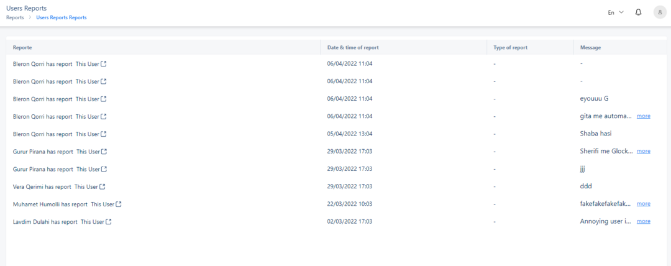Sort by Date & time of report header

pyautogui.click(x=353, y=48)
